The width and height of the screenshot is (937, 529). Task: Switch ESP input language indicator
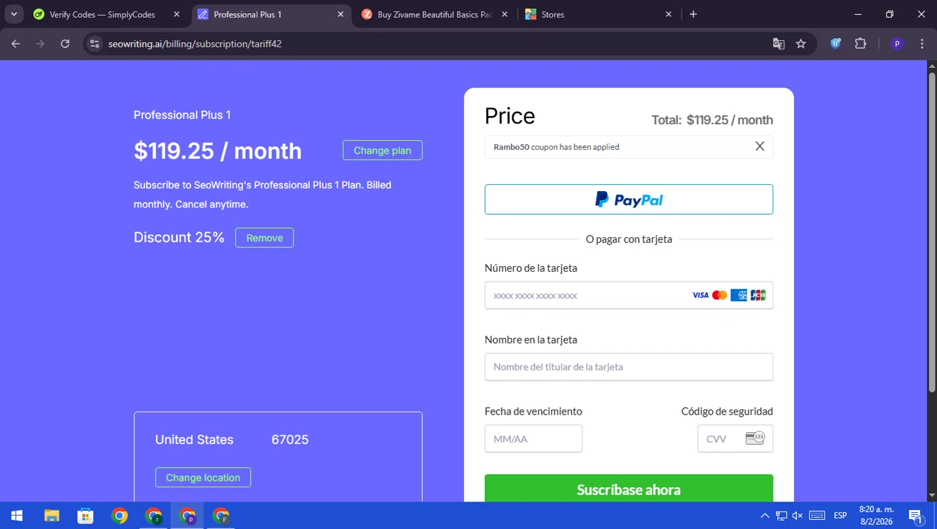coord(840,516)
